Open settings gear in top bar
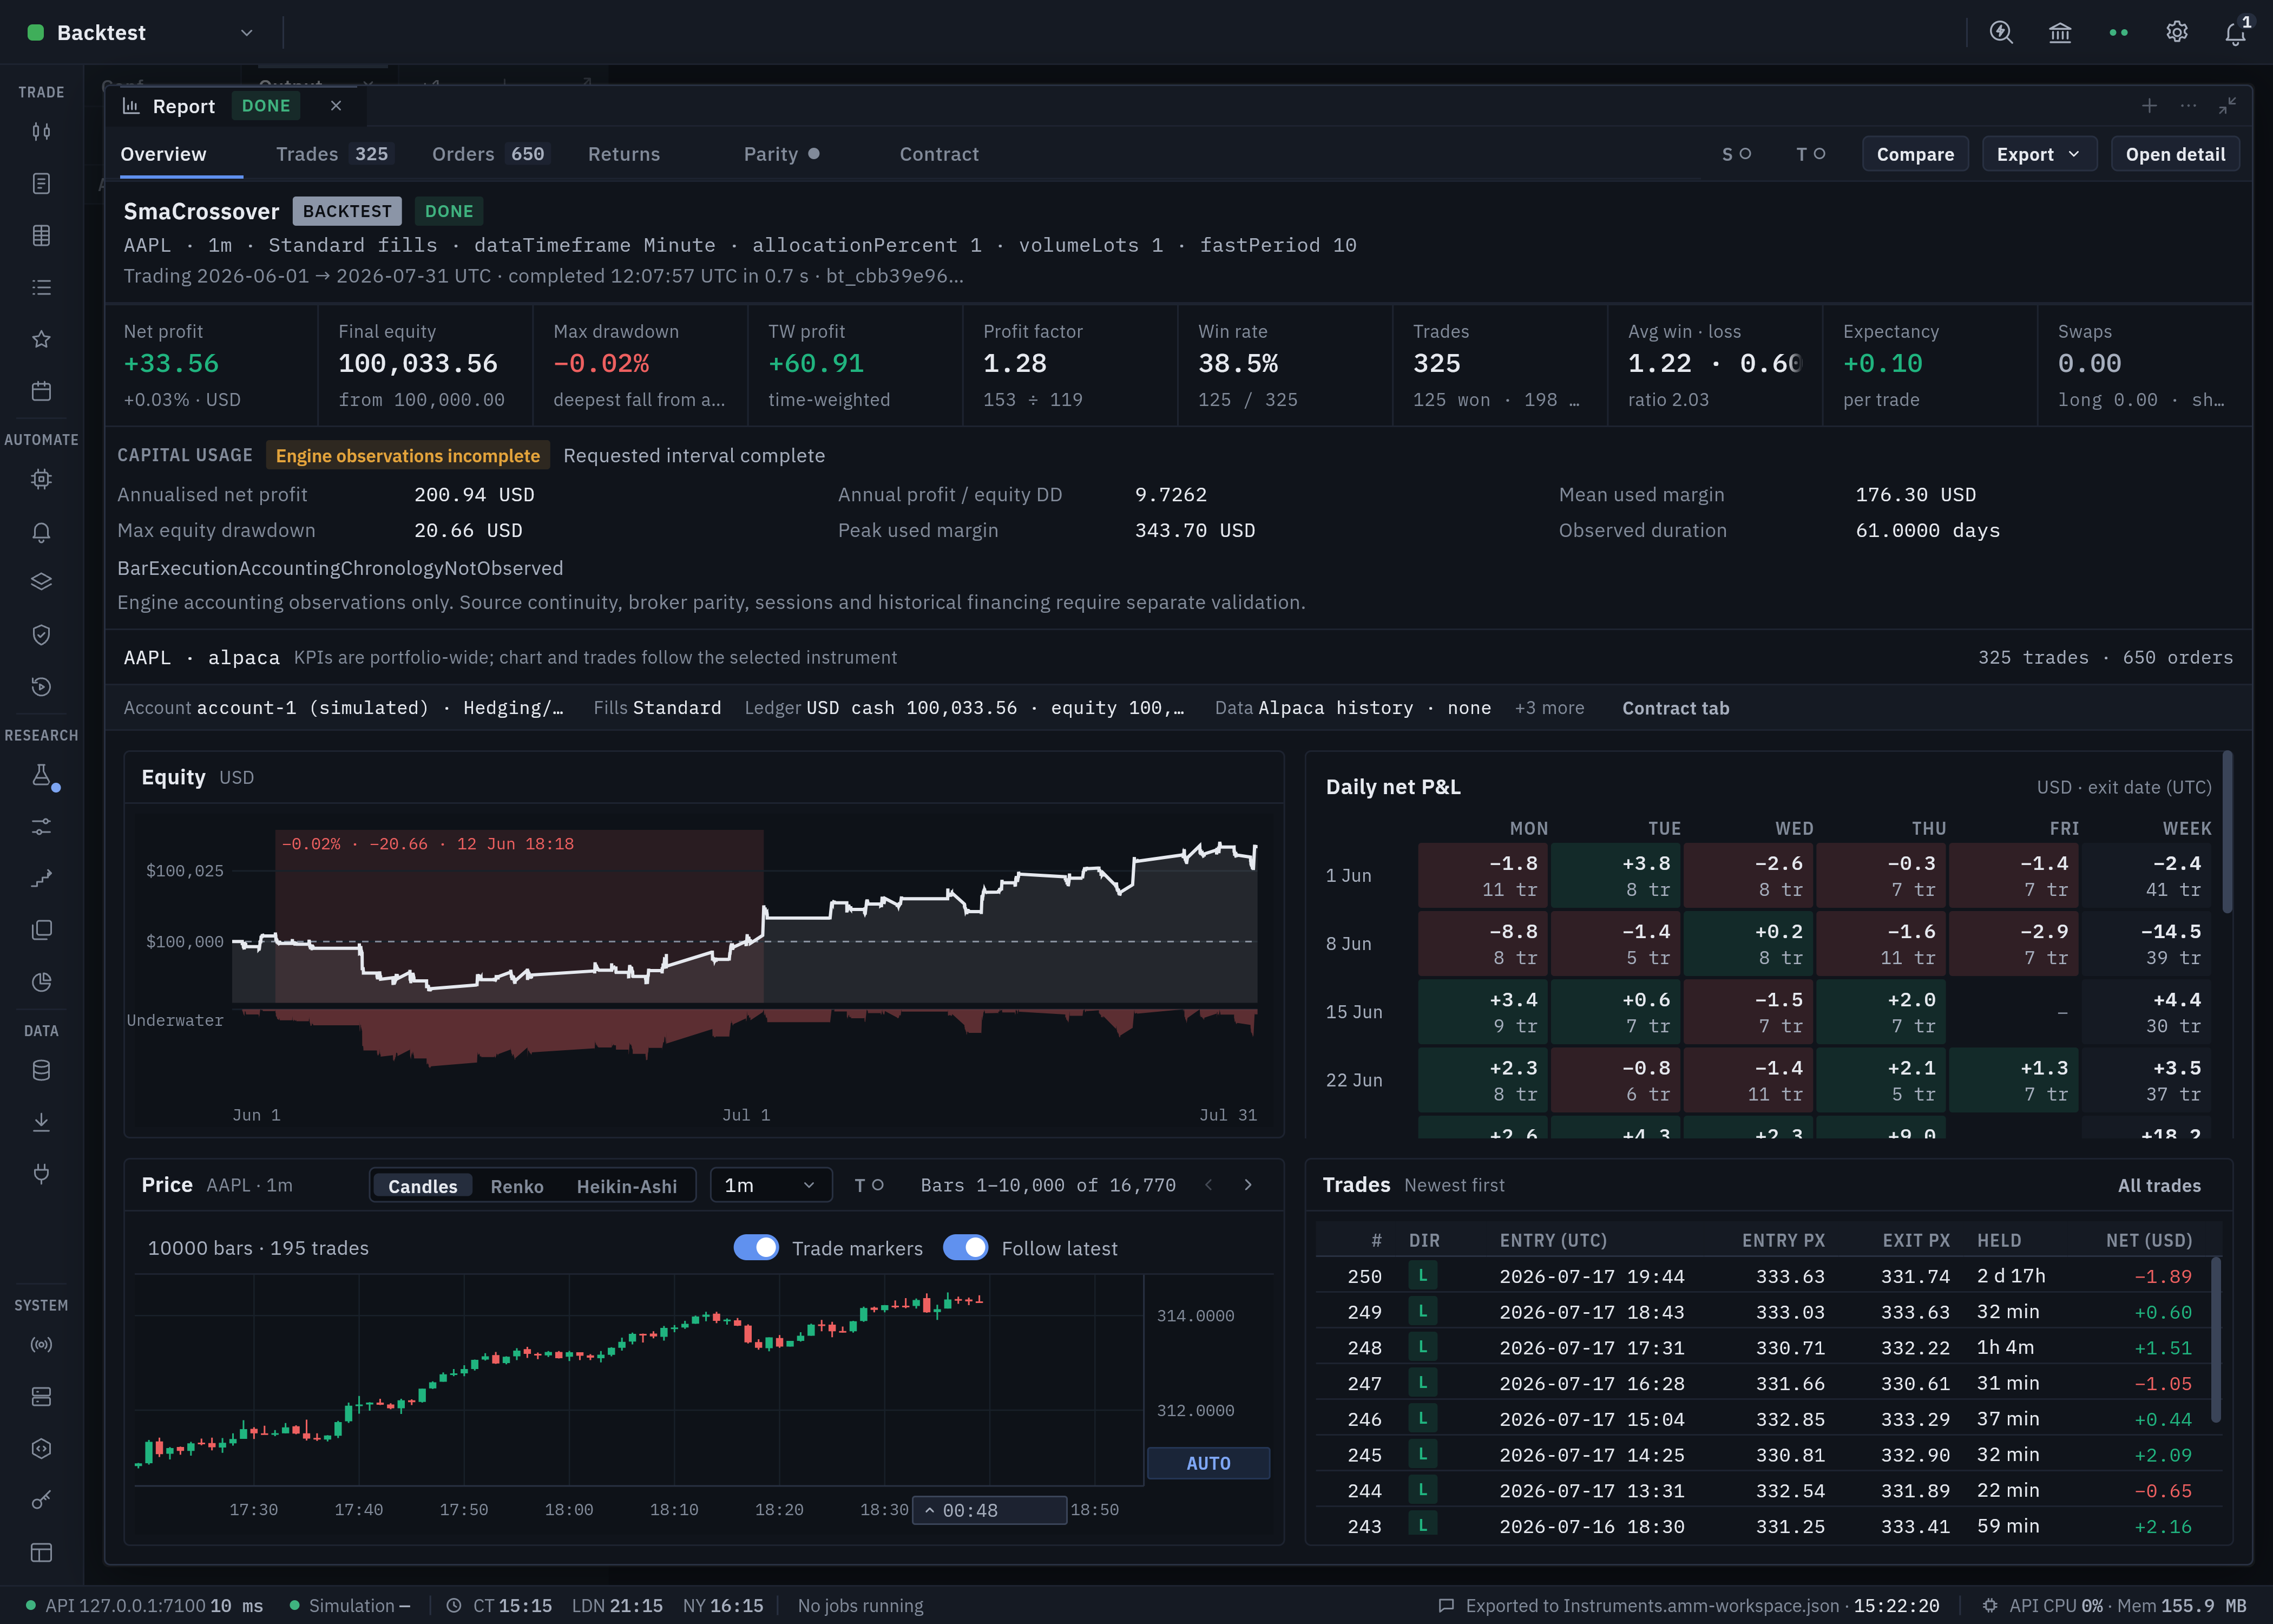The height and width of the screenshot is (1624, 2273). (x=2176, y=33)
